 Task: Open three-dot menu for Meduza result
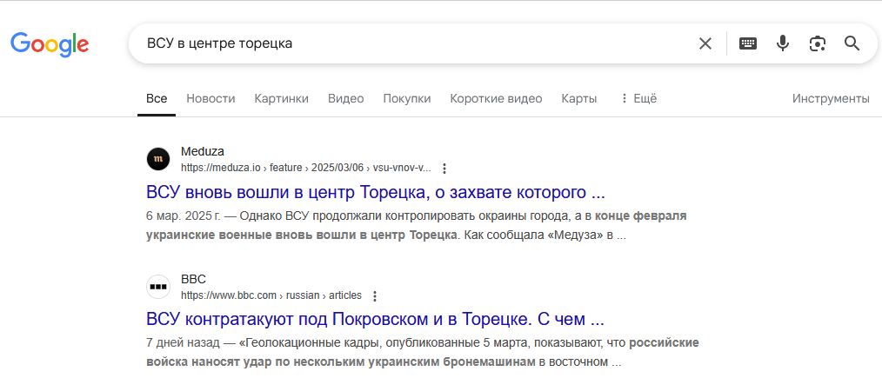click(x=444, y=168)
